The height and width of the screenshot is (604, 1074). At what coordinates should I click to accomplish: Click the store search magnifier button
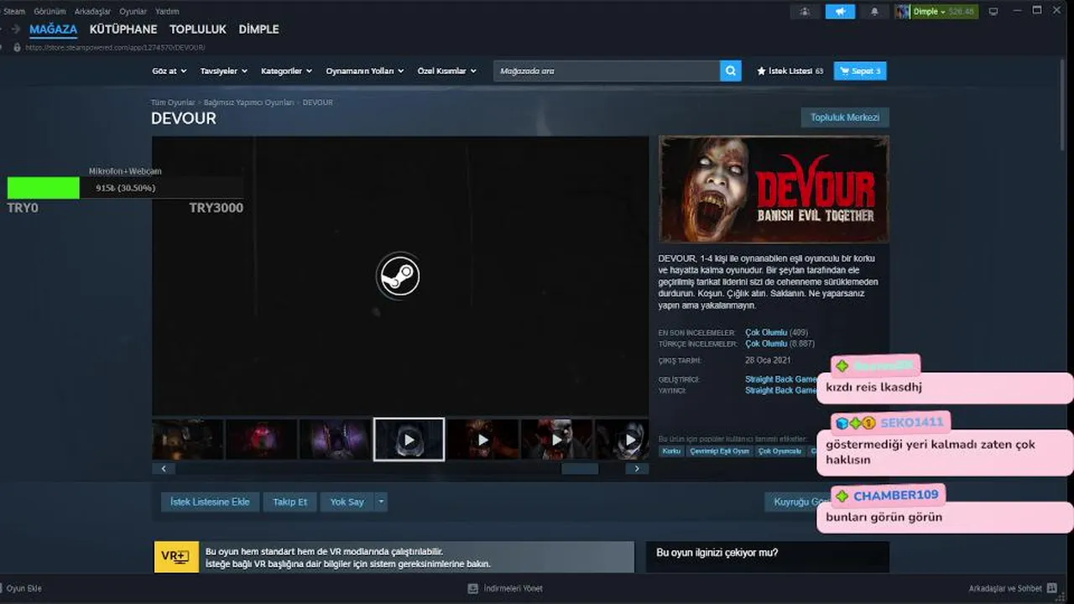[731, 71]
